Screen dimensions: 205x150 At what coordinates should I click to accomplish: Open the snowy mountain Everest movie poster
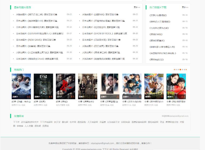tap(21, 86)
